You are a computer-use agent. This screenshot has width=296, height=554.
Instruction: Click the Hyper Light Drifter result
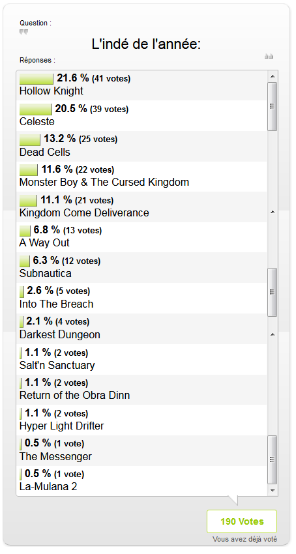click(x=141, y=420)
